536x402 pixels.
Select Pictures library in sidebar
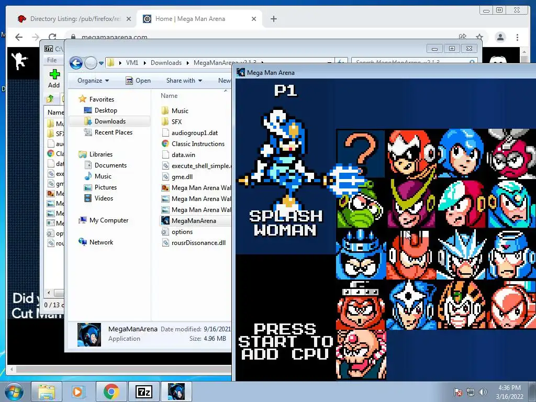[x=105, y=187]
